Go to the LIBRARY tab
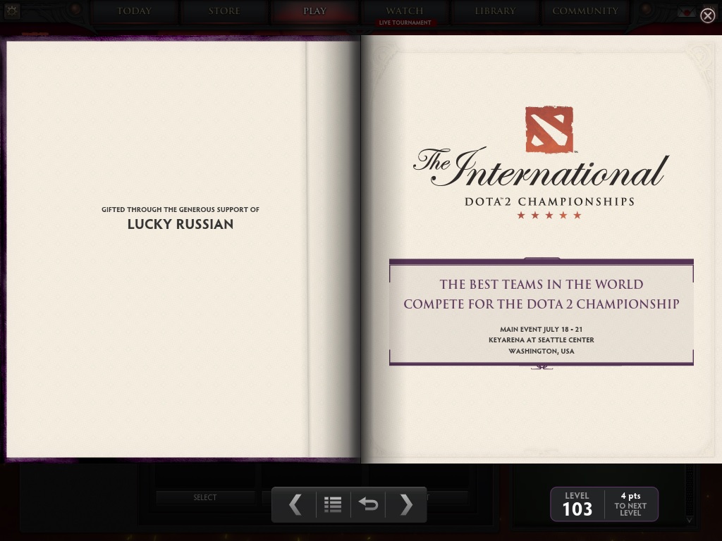This screenshot has height=541, width=722. 495,11
